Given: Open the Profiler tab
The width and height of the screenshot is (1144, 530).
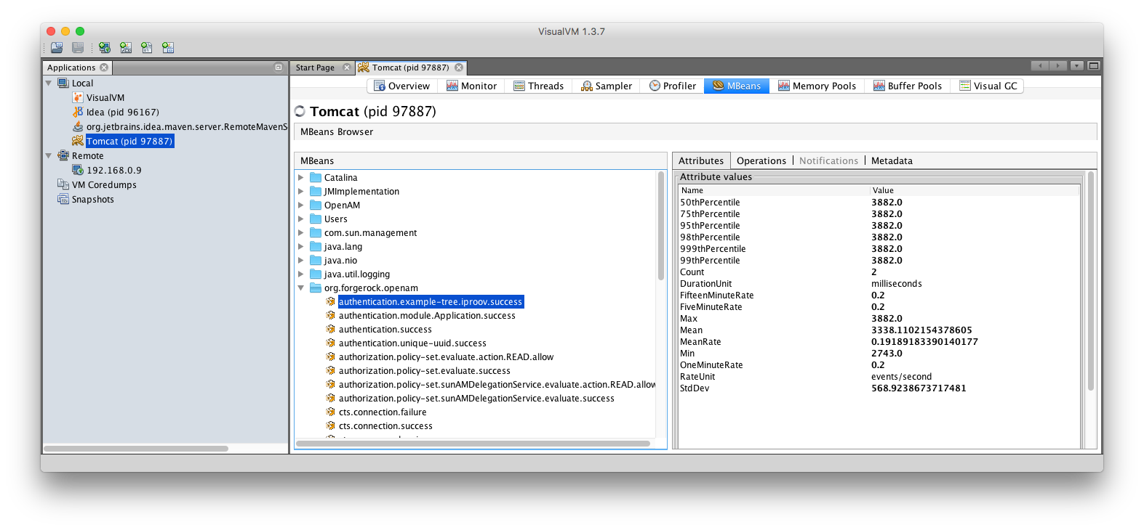Looking at the screenshot, I should (x=673, y=86).
